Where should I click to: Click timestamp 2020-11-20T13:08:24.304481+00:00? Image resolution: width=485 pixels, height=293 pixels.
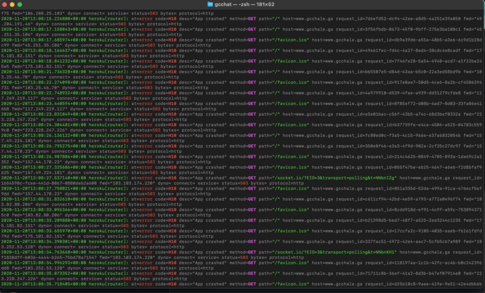pyautogui.click(x=43, y=125)
